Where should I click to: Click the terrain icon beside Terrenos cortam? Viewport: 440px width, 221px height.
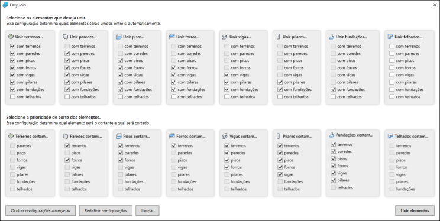click(11, 136)
